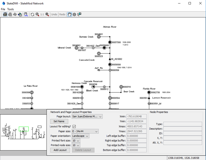
Task: Select triangle node 30_ASS002
Action: [110, 59]
